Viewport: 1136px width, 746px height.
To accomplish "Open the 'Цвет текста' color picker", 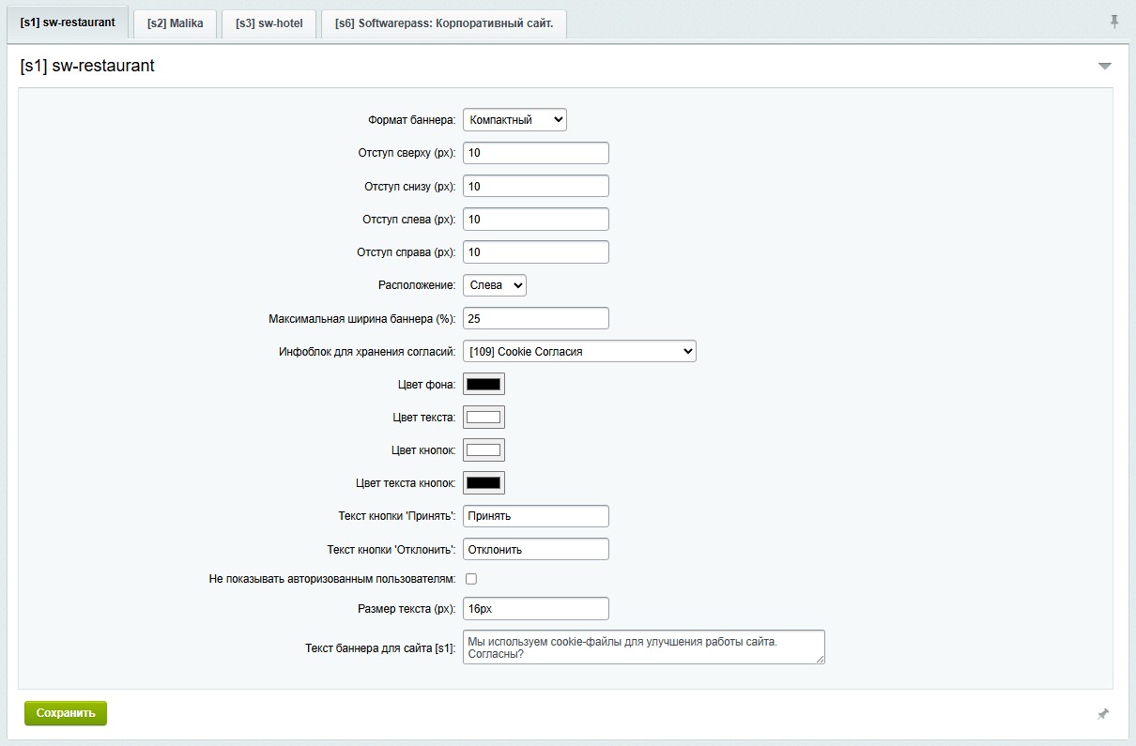I will click(484, 418).
